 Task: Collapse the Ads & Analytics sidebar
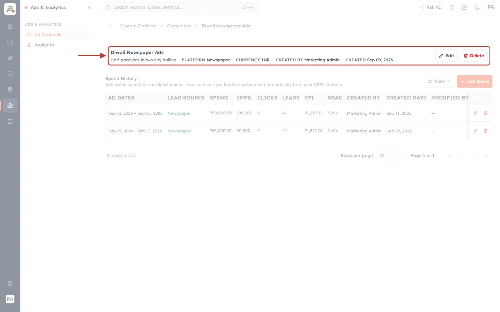(x=90, y=7)
